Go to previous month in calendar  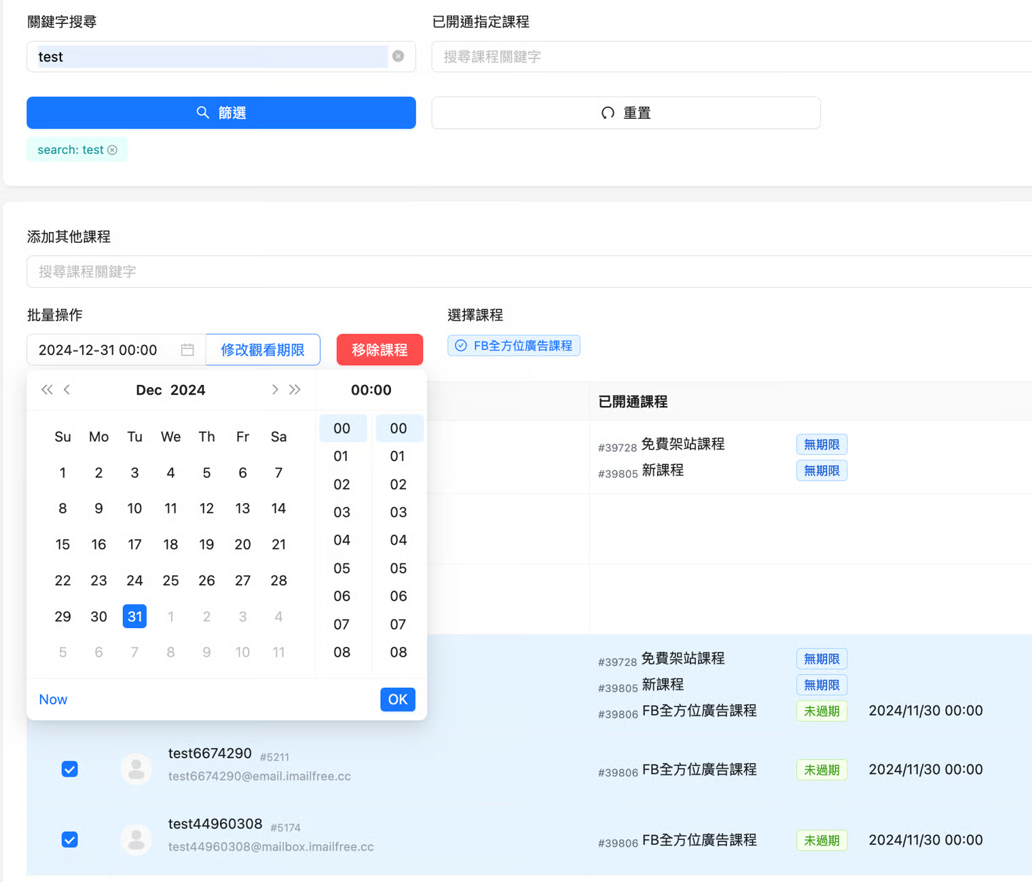tap(67, 390)
